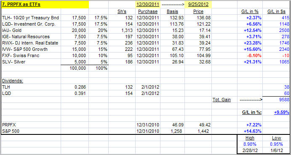Select the 100,000 total allocation cell

click(75, 68)
